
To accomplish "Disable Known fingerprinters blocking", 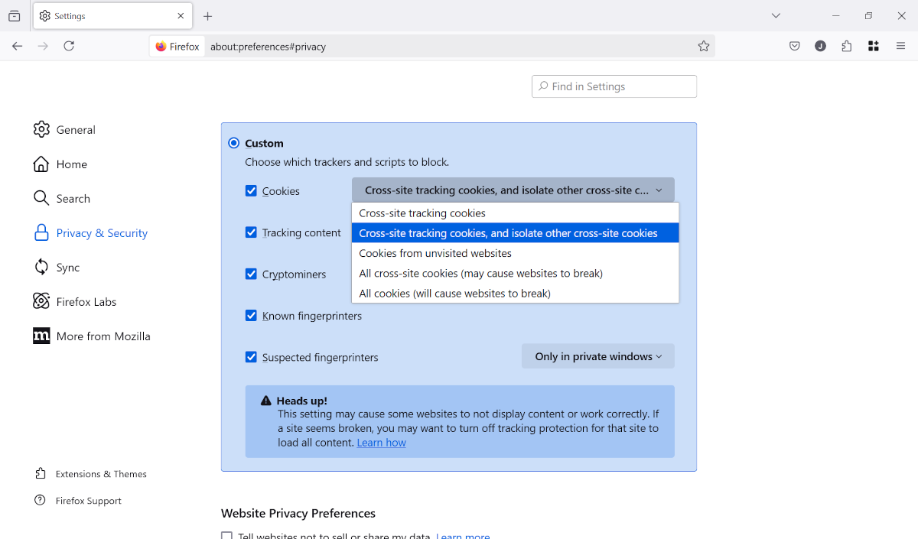I will (x=251, y=315).
